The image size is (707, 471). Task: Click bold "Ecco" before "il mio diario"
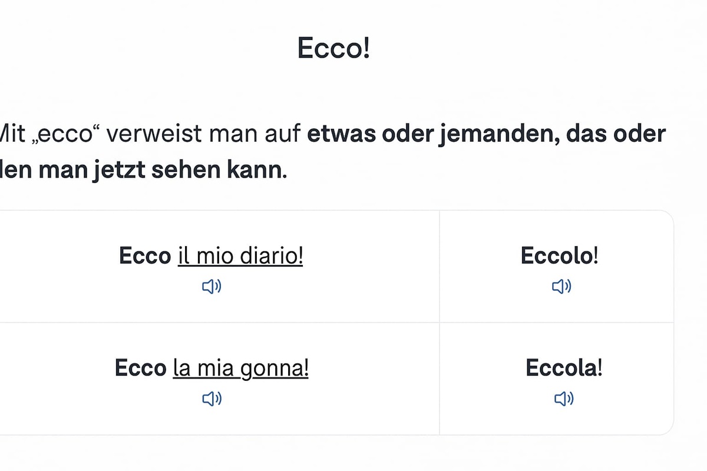point(145,256)
